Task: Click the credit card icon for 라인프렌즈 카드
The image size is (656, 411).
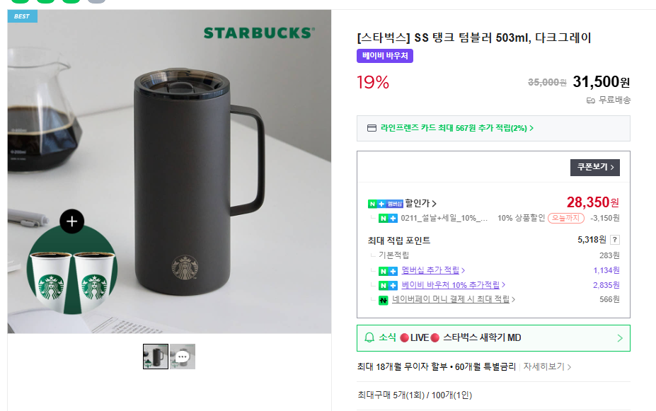Action: (372, 128)
